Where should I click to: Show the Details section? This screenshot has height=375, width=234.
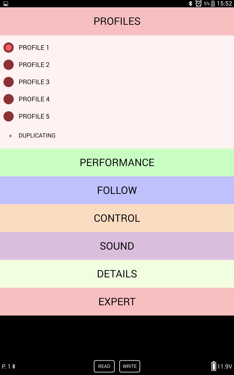click(117, 274)
